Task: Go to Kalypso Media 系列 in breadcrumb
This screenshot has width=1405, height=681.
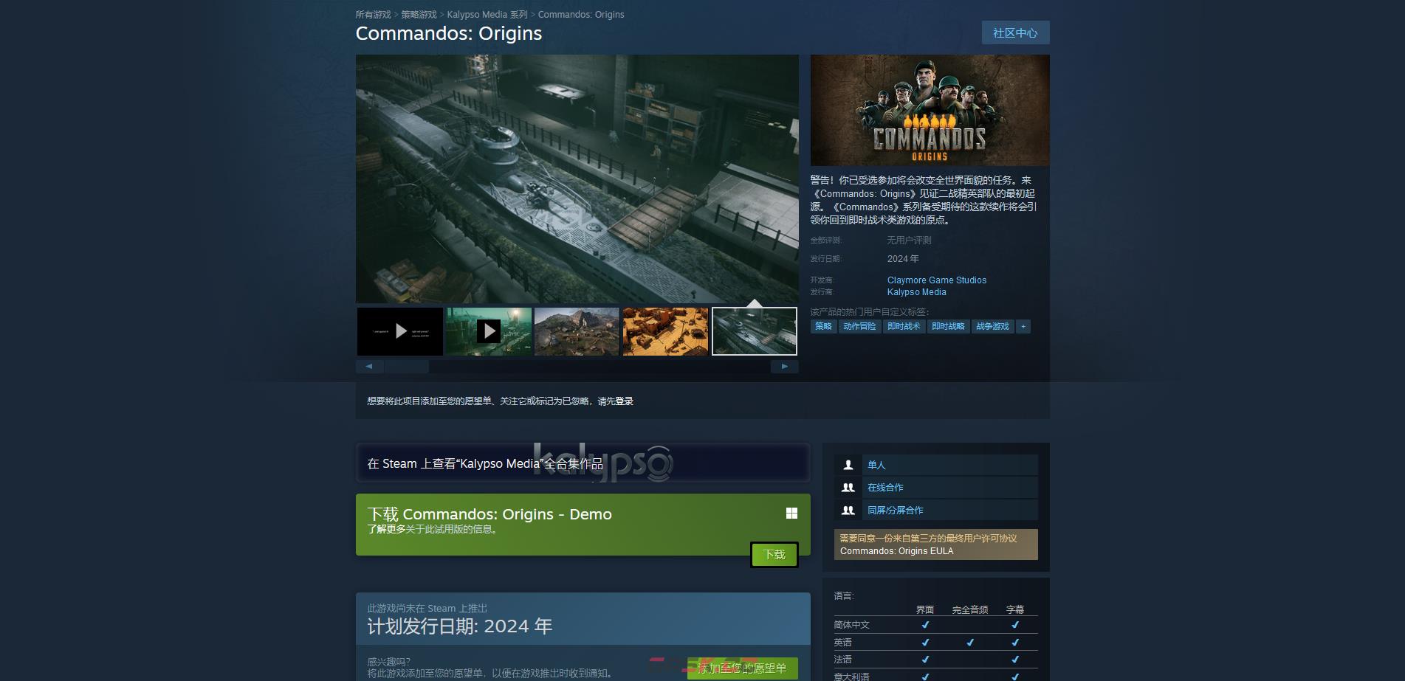Action: coord(487,15)
